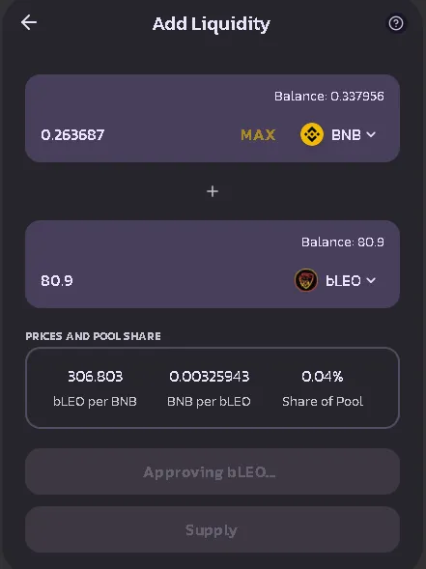Open the help question mark icon
The image size is (426, 569).
pyautogui.click(x=395, y=23)
